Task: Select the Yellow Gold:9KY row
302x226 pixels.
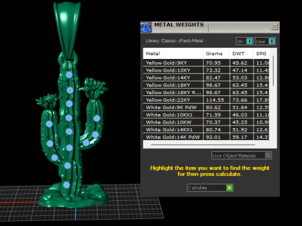Action: tap(206, 63)
